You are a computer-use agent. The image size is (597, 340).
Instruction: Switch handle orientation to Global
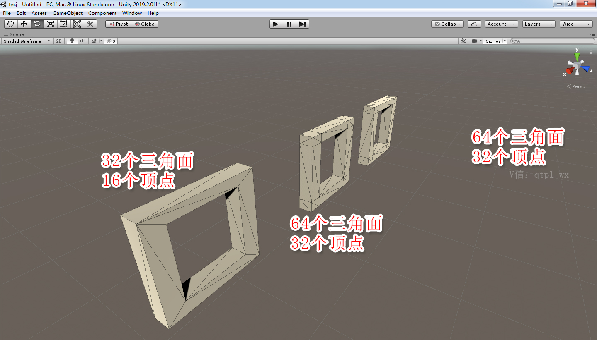coord(145,24)
